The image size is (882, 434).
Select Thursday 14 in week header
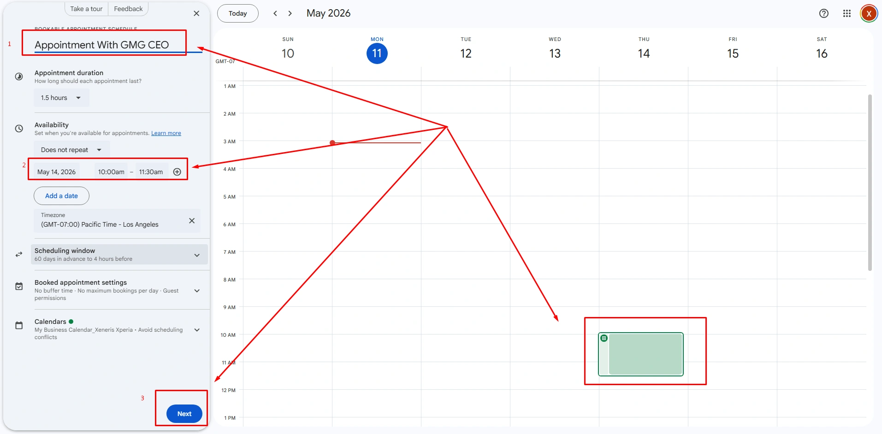644,53
